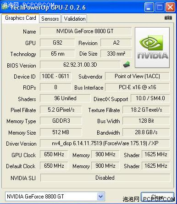
Task: Click the Subvendor Point of View field
Action: pyautogui.click(x=137, y=76)
